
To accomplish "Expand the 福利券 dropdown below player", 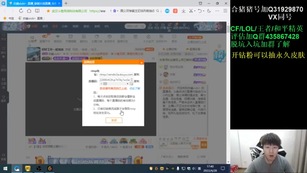I will [x=91, y=147].
